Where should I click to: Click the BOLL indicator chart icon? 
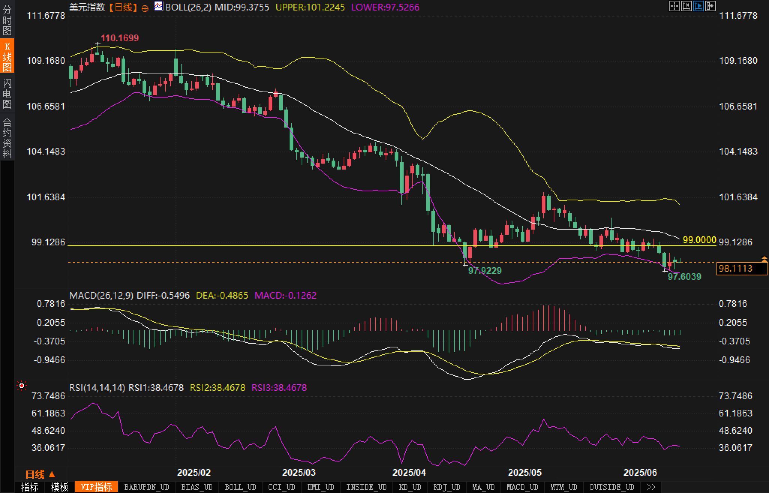point(159,6)
